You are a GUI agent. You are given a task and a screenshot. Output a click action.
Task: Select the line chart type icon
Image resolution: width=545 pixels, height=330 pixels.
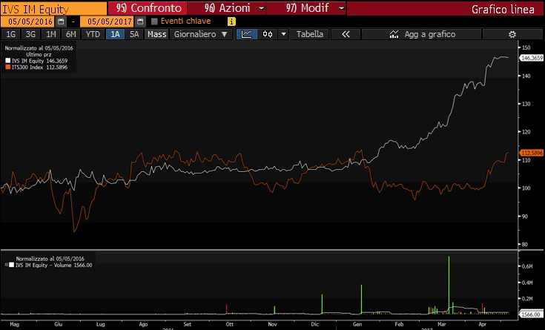pos(247,34)
